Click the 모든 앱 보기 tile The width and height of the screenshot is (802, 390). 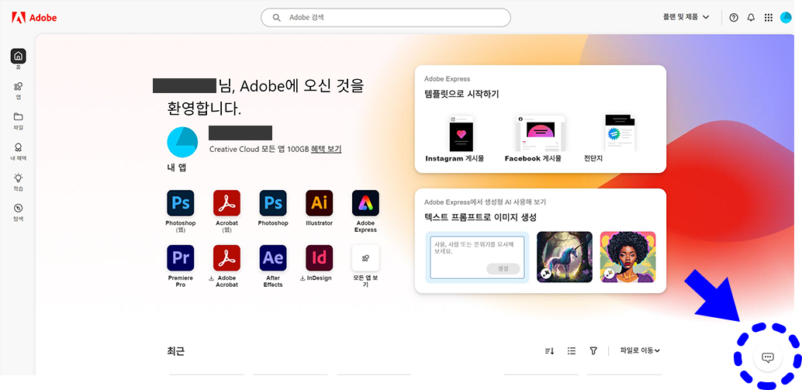click(x=365, y=258)
